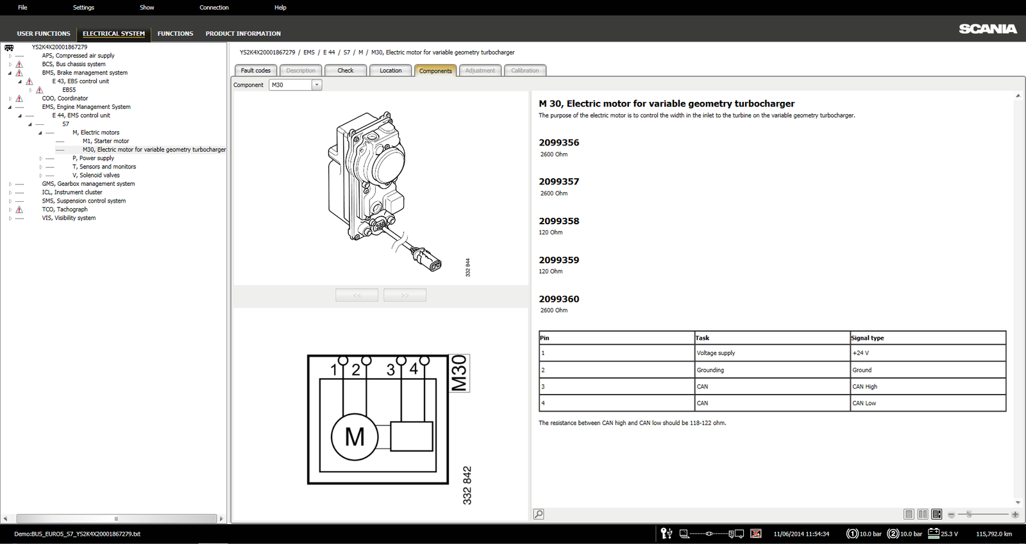Click the USB key status icon
This screenshot has width=1026, height=544.
pyautogui.click(x=667, y=533)
